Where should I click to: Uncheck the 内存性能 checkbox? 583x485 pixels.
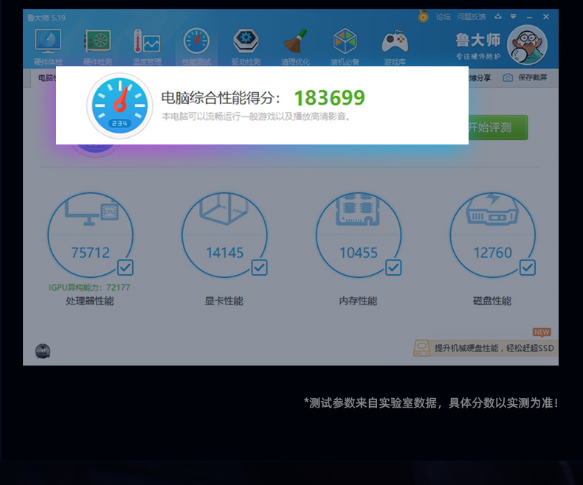(x=393, y=268)
